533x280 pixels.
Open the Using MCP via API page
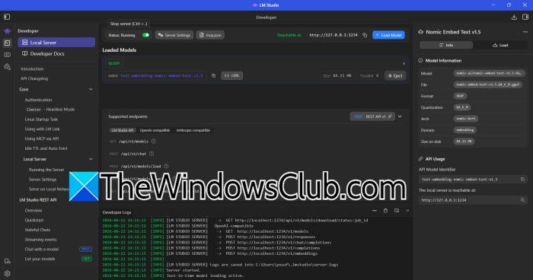click(x=41, y=138)
